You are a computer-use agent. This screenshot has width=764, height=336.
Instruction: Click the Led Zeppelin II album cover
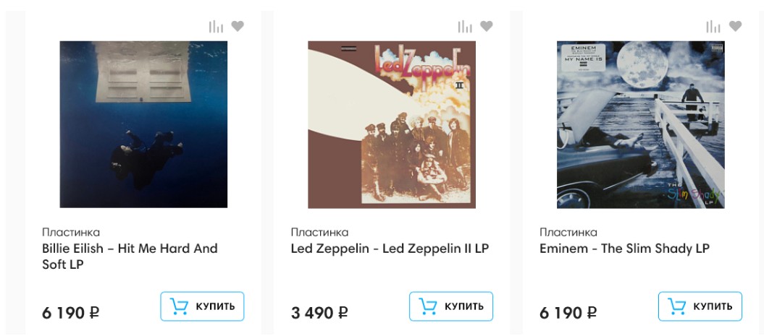[392, 124]
